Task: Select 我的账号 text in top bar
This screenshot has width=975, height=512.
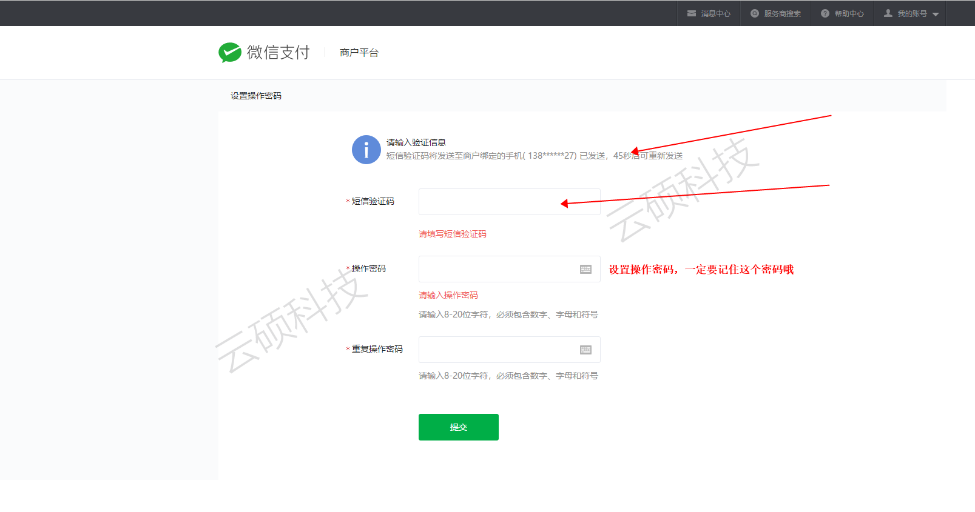Action: pos(912,13)
